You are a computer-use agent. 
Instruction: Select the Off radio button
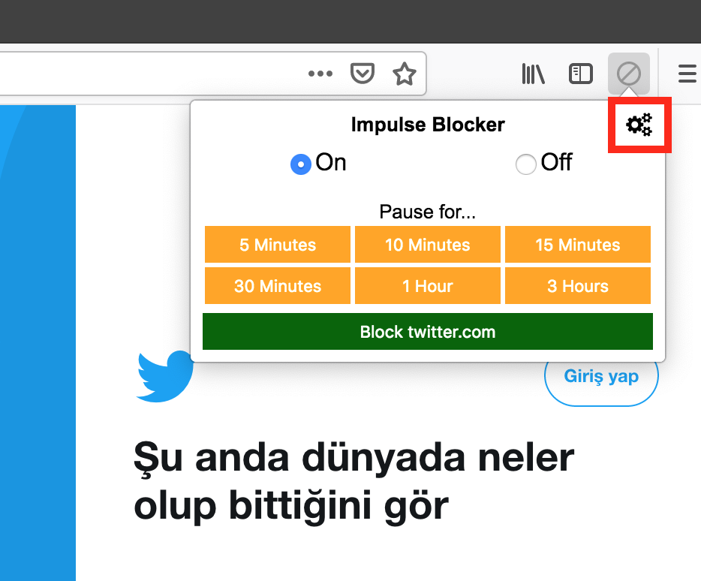tap(525, 164)
